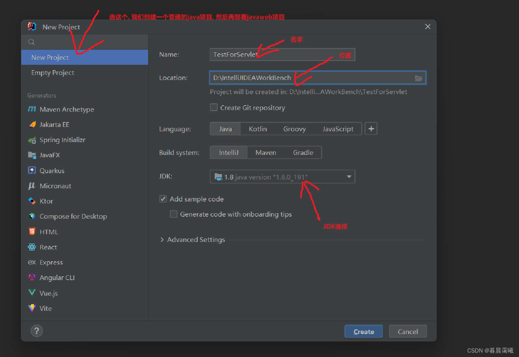Click the Express label
519x357 pixels.
click(x=51, y=262)
